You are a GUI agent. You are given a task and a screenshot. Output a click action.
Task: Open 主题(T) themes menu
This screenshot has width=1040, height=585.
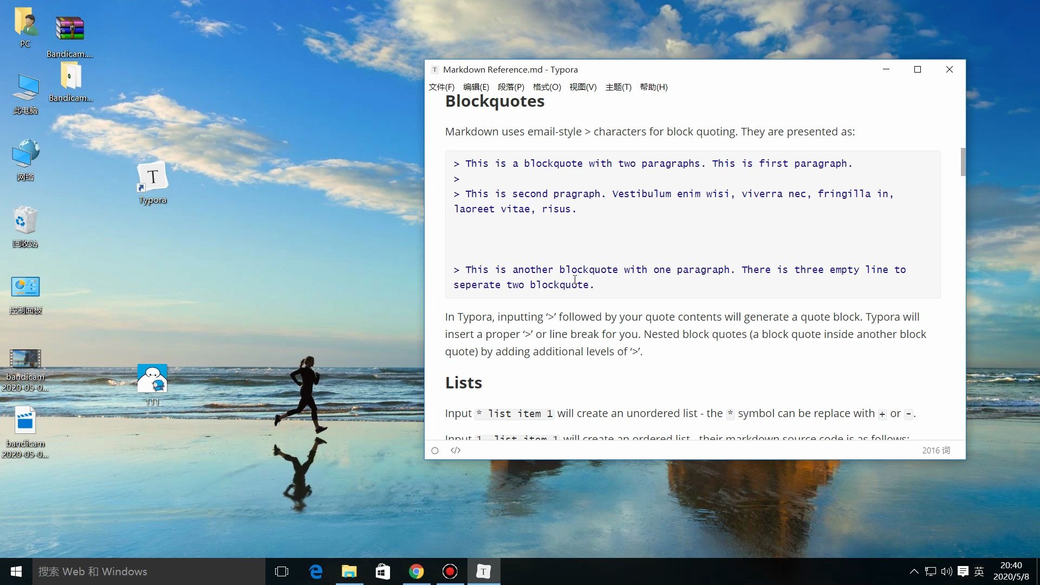tap(616, 87)
